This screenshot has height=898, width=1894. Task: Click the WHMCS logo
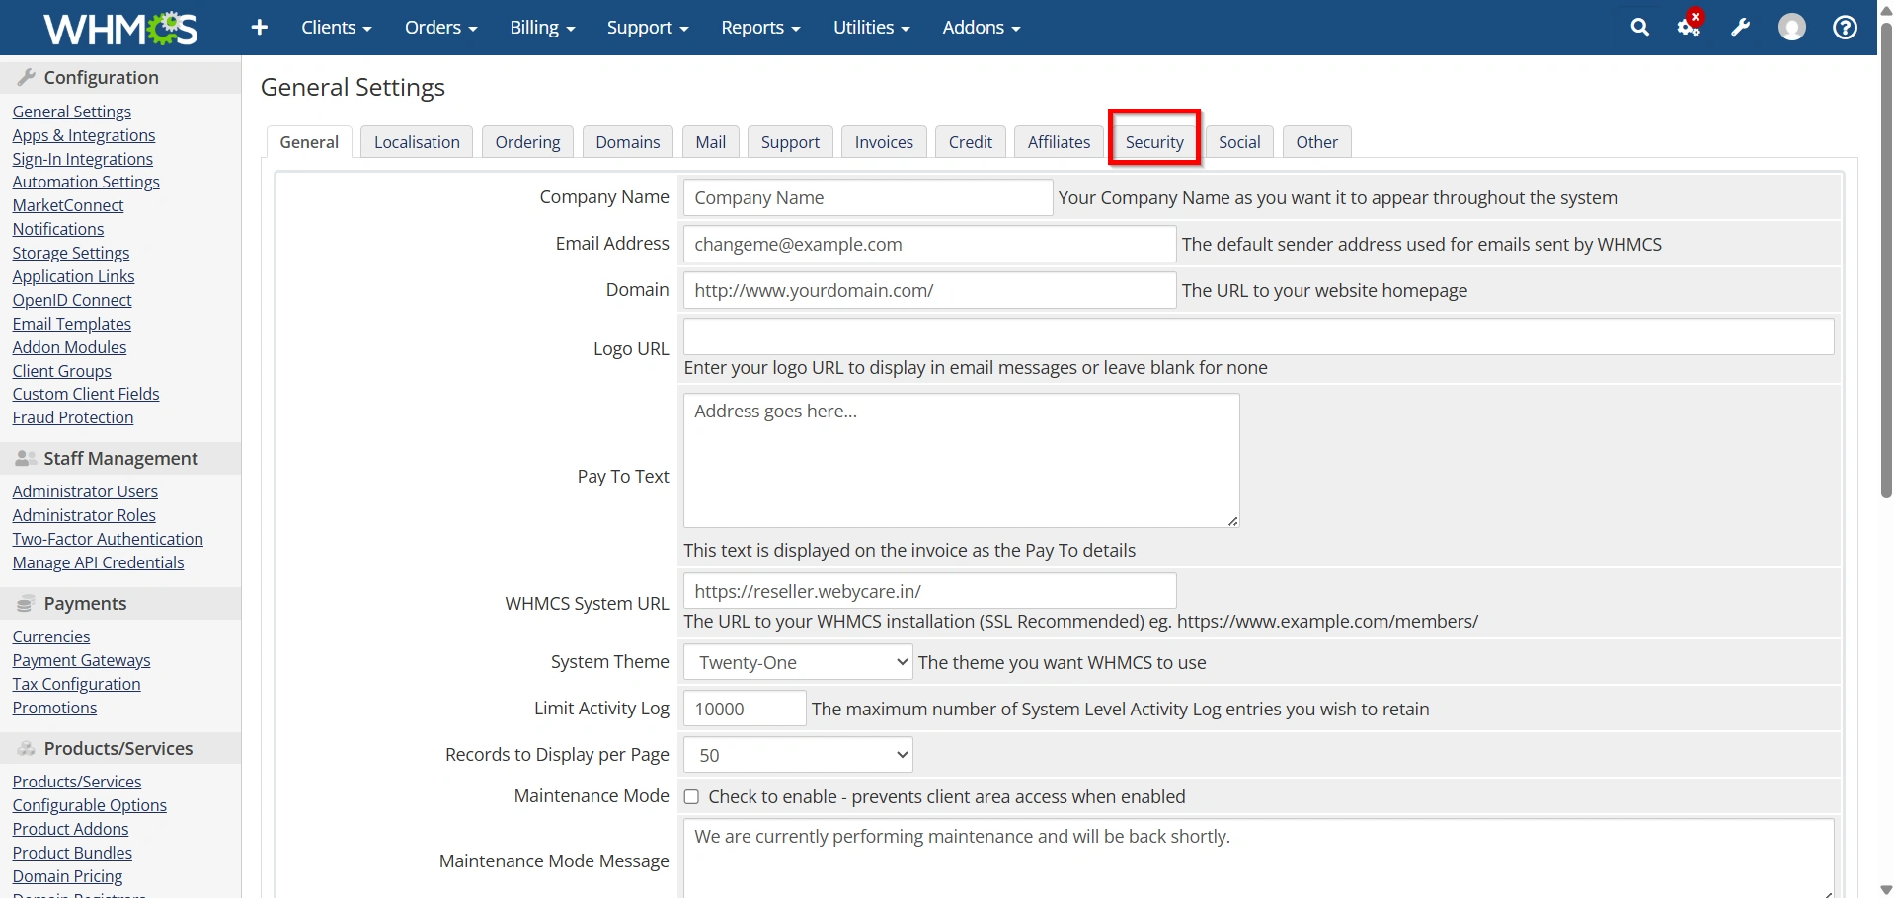coord(120,29)
